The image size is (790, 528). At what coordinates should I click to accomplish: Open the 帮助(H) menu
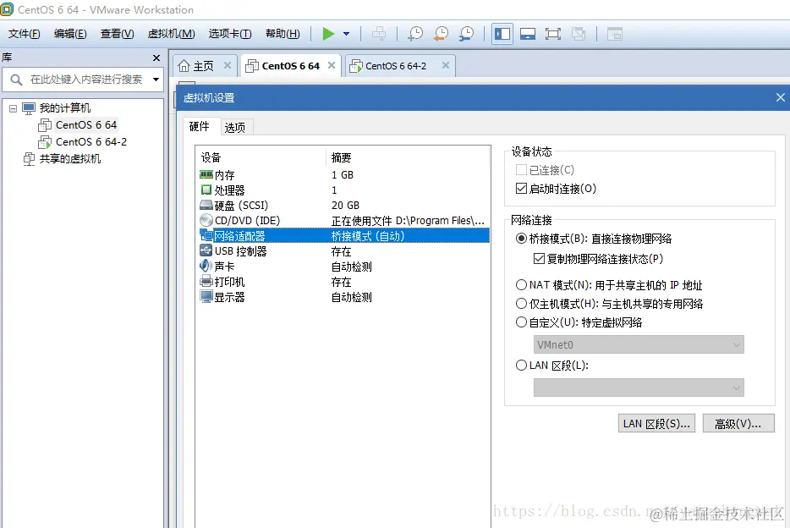click(283, 34)
